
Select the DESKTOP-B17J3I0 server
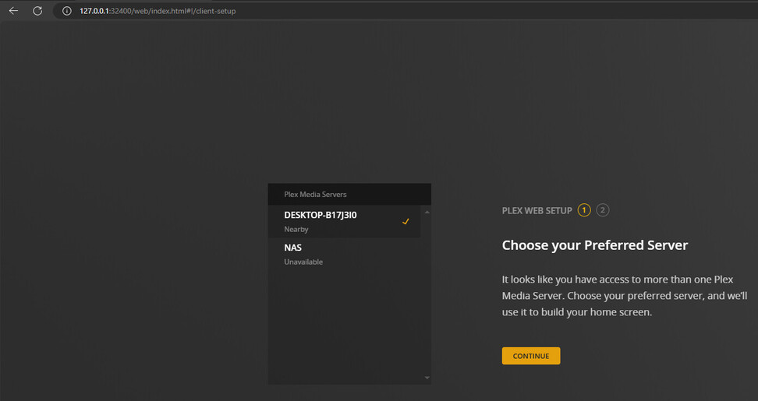(x=344, y=221)
